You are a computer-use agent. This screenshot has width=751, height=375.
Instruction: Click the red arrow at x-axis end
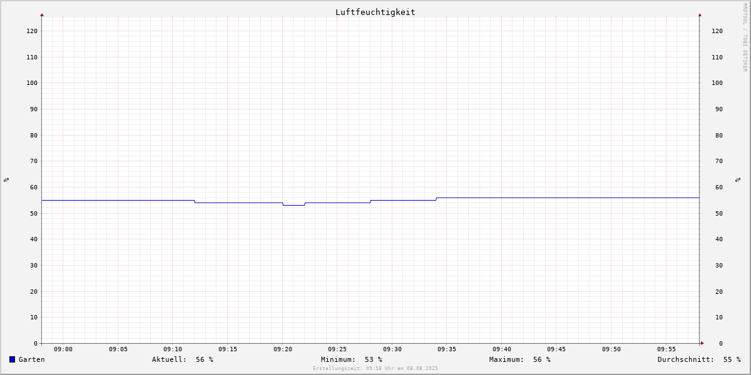702,343
